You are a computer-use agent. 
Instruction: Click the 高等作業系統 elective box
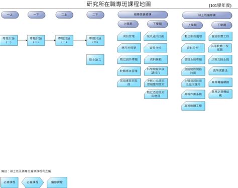(x=193, y=95)
